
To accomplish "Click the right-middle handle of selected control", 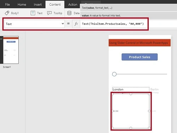I will [149, 111].
